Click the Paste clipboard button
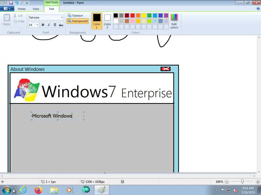 click(7, 20)
